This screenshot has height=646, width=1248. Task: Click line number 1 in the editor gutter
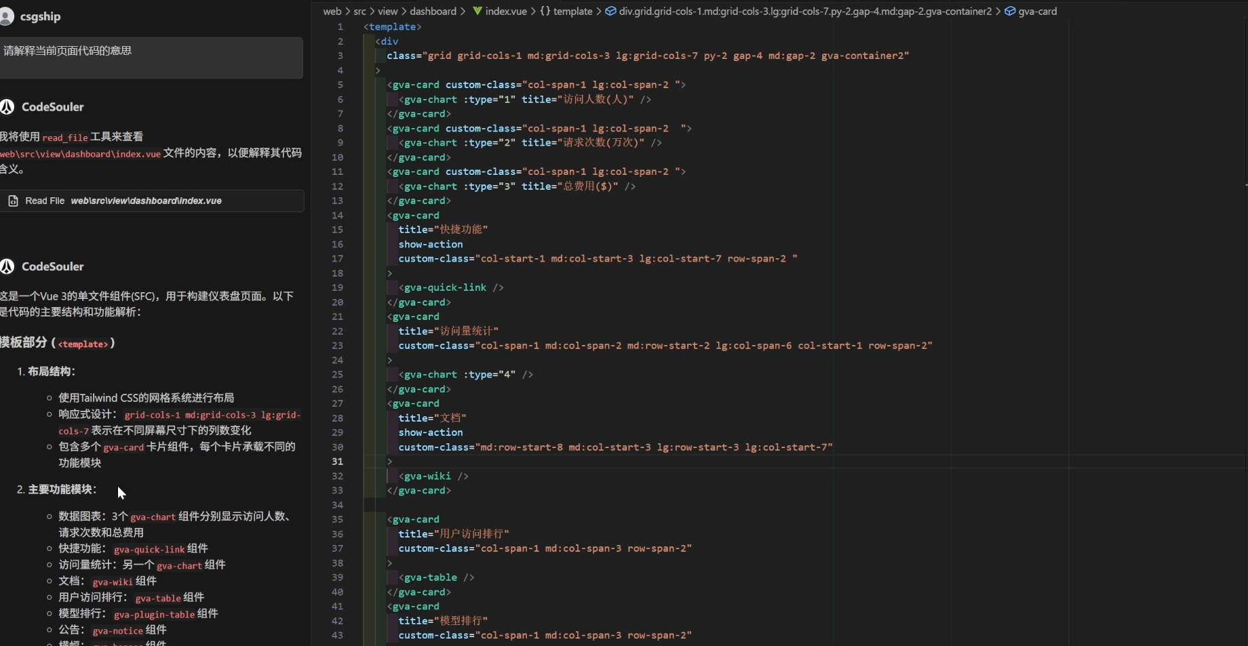[340, 27]
